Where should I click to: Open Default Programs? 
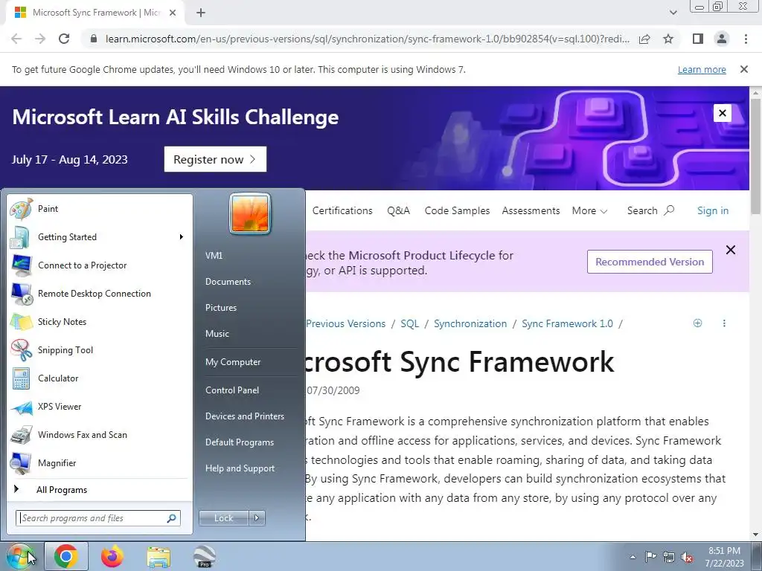[239, 442]
